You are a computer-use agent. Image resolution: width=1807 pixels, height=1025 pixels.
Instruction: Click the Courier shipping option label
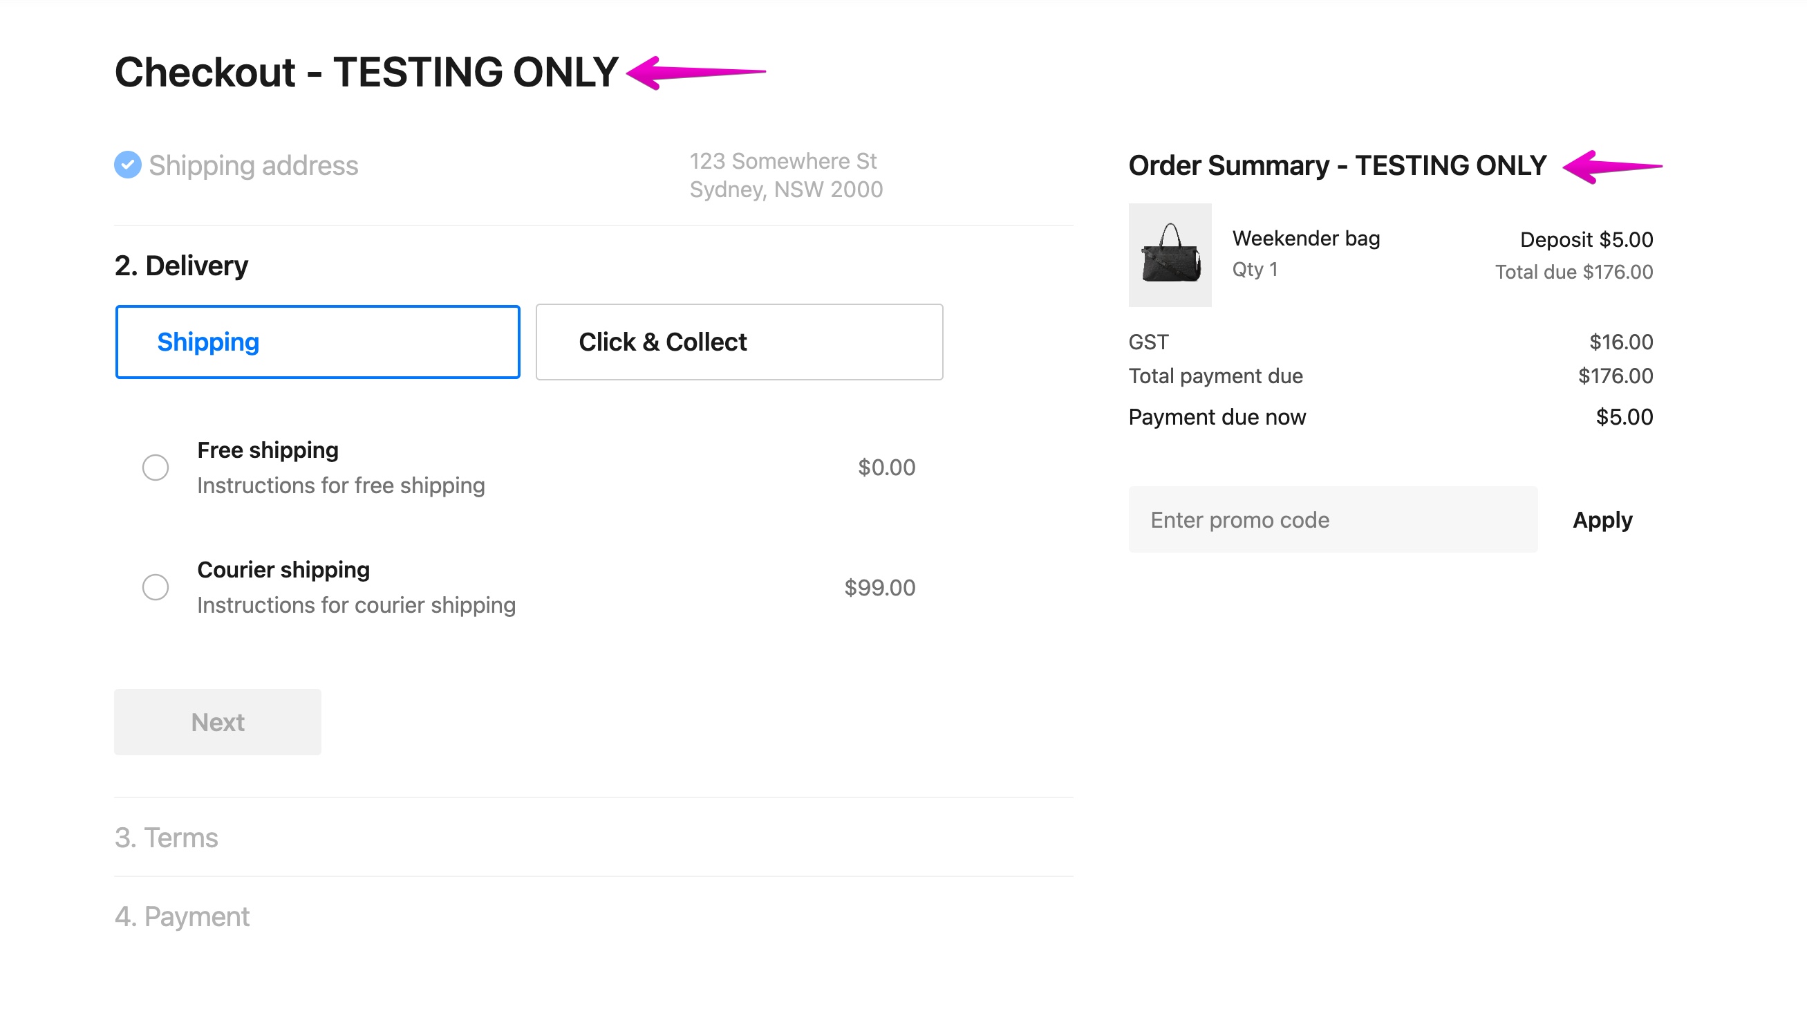tap(283, 570)
